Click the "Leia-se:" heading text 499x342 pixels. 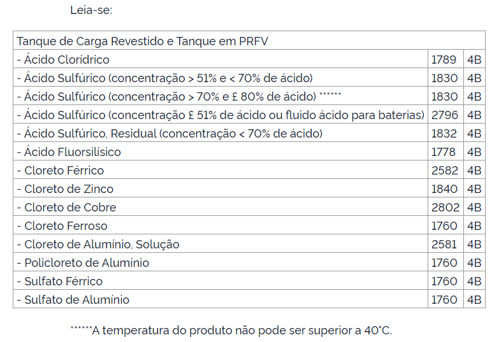(91, 10)
